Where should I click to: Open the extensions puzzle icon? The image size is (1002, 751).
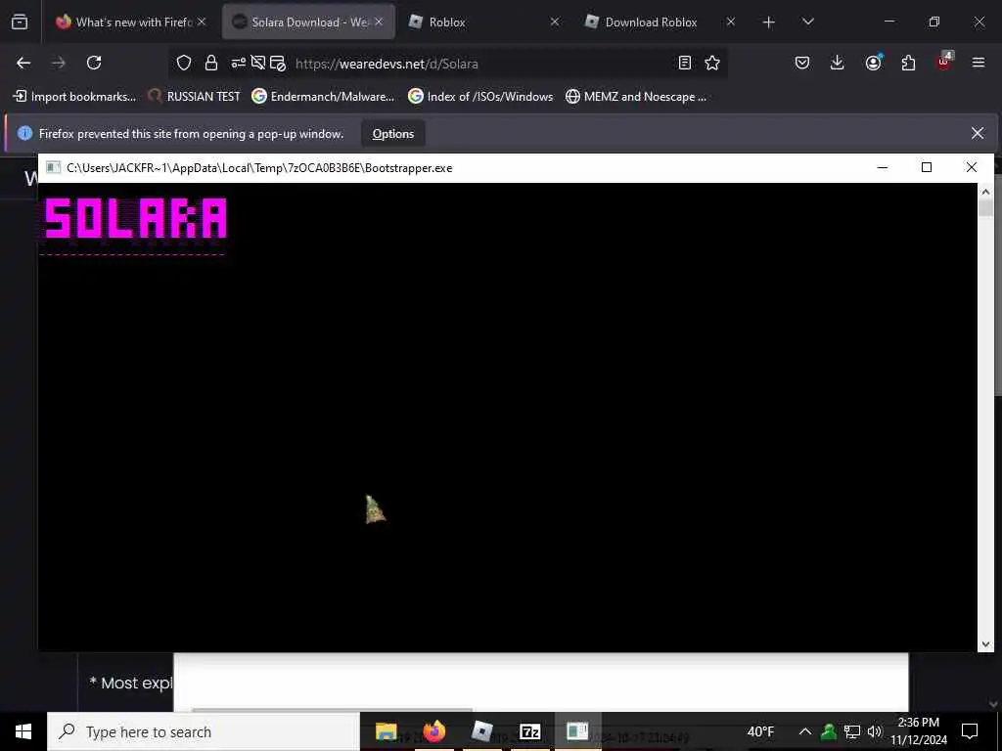pos(908,63)
